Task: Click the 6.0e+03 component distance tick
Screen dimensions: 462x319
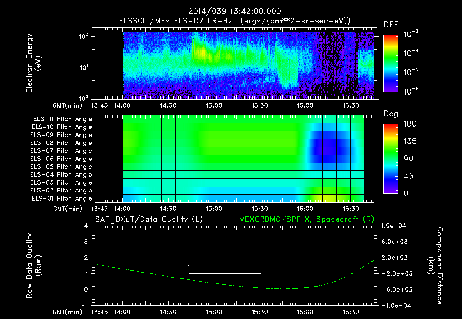Action: [394, 242]
